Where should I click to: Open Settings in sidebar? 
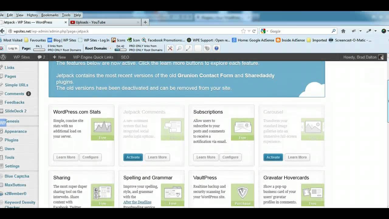12,166
